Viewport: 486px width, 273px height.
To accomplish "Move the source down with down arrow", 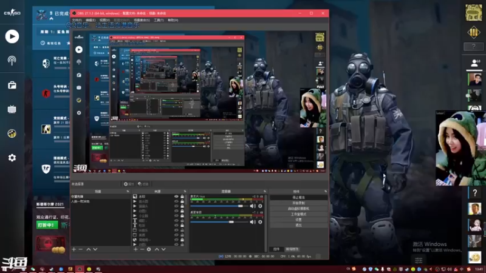I will pyautogui.click(x=163, y=249).
